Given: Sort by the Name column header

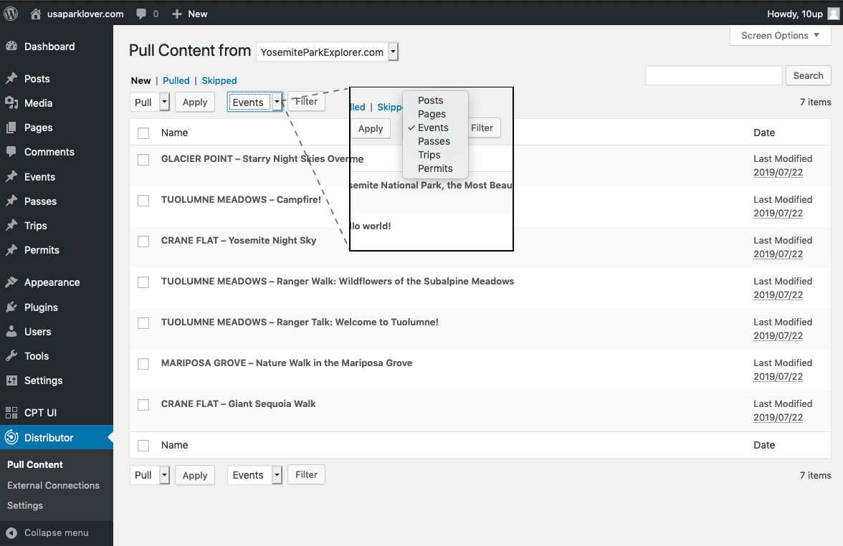Looking at the screenshot, I should click(x=175, y=133).
